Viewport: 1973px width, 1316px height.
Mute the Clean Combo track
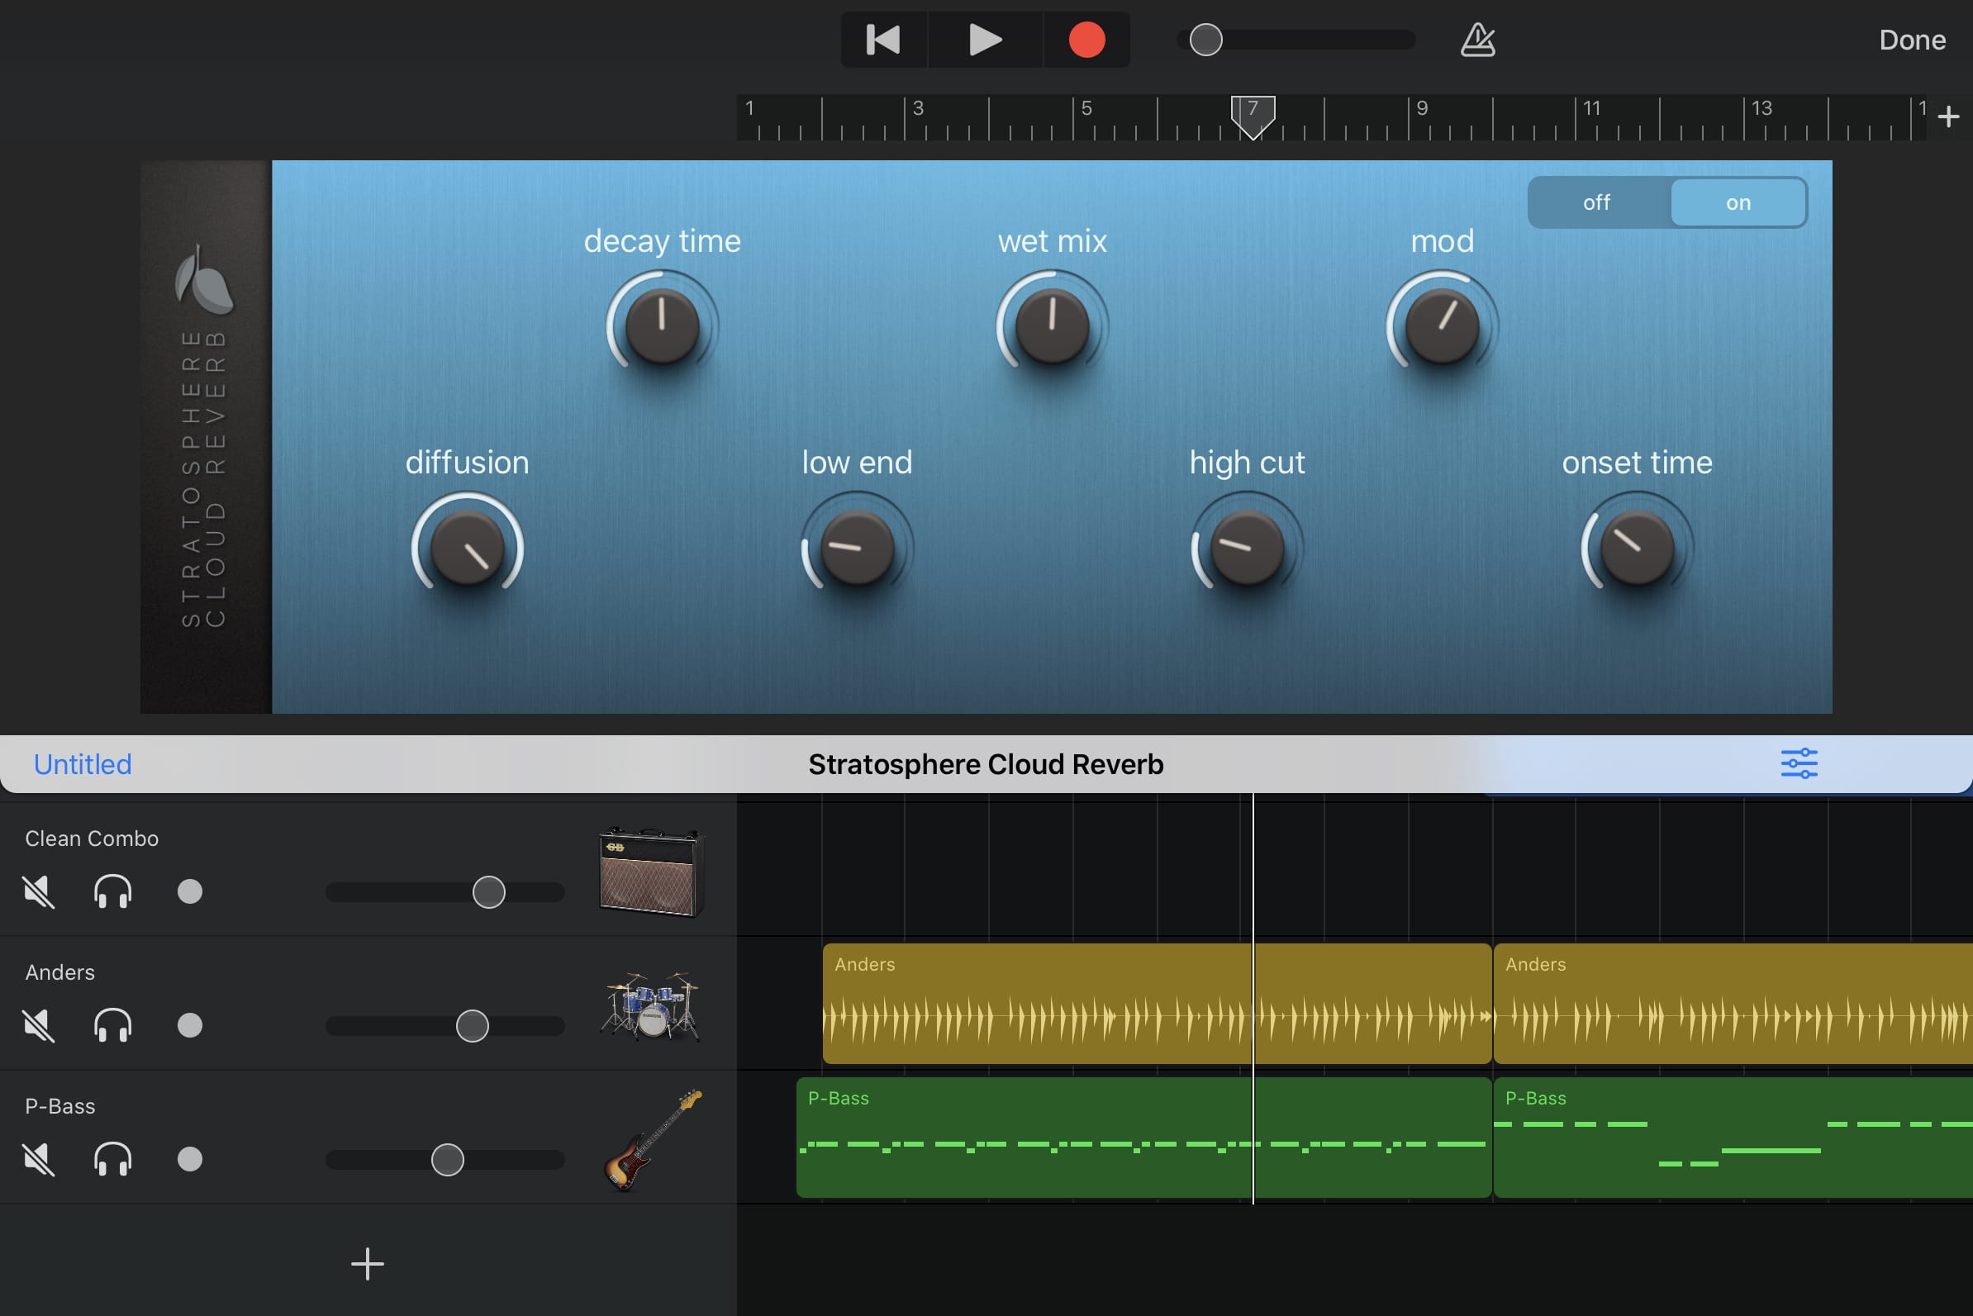pos(40,891)
